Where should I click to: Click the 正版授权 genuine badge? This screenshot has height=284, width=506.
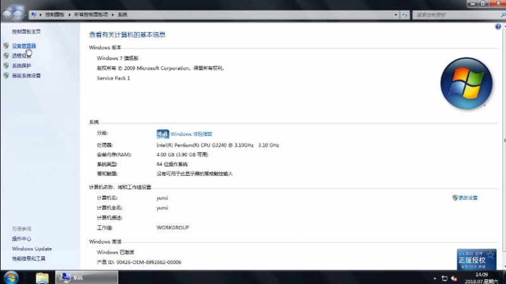click(476, 259)
